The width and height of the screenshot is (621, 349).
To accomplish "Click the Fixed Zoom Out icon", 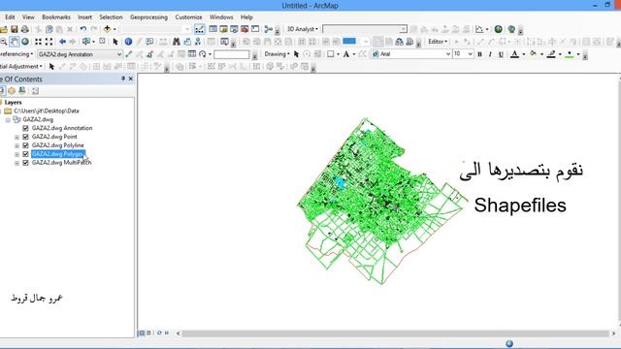I will tap(49, 42).
